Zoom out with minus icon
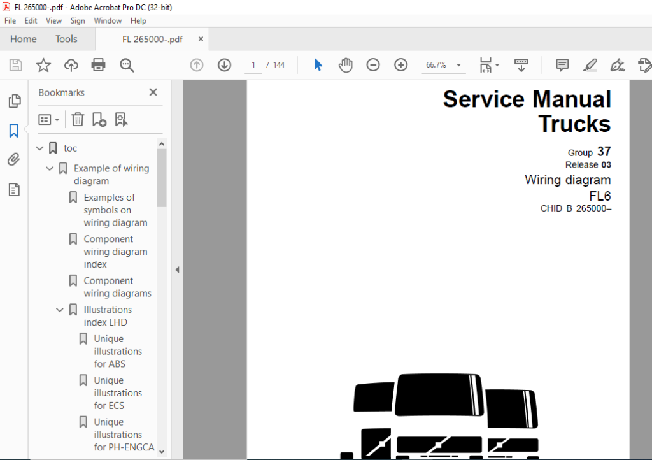The width and height of the screenshot is (652, 460). (373, 65)
